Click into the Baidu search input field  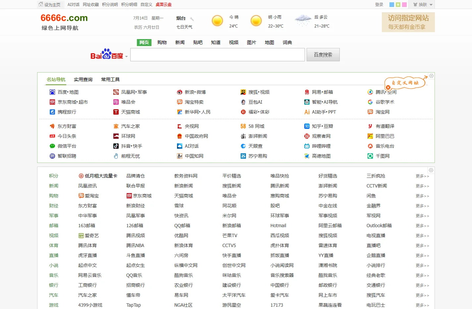coord(217,55)
